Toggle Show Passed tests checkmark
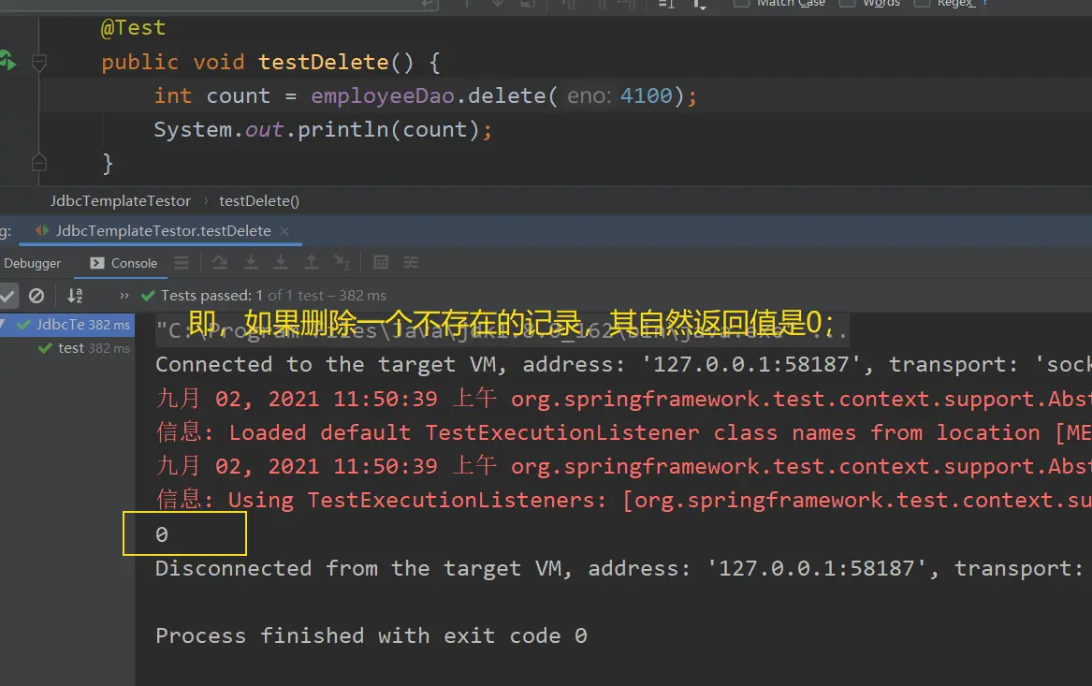1092x686 pixels. (7, 296)
